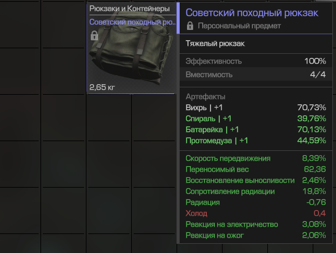Click the lock icon on backpack thumbnail
Viewport: 336px width, 253px height.
pos(94,35)
